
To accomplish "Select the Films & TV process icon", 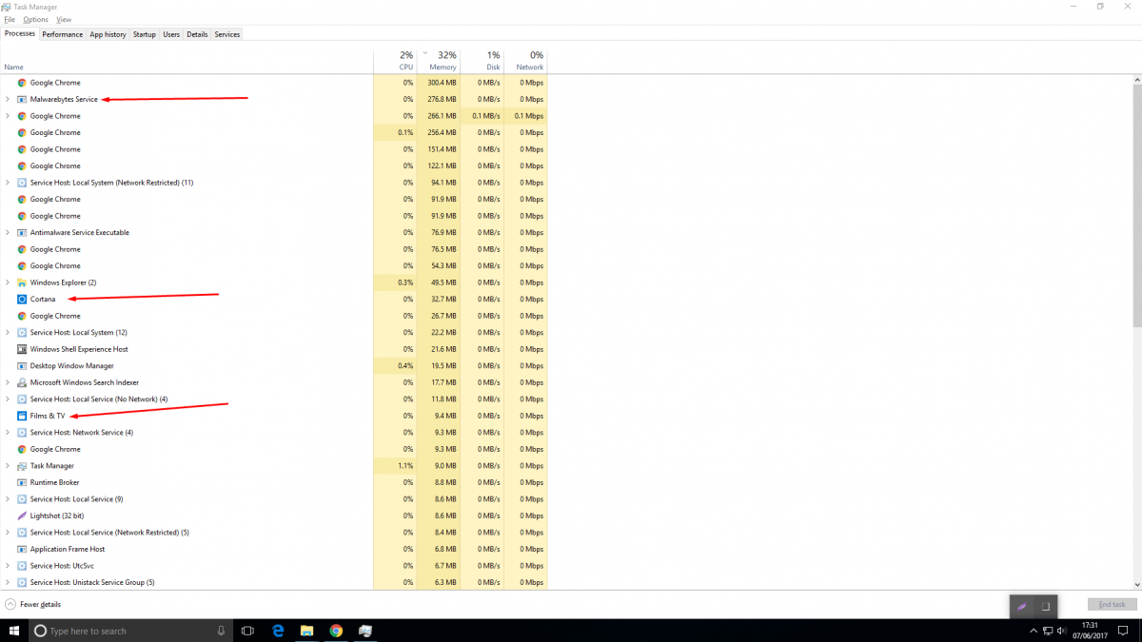I will click(22, 416).
